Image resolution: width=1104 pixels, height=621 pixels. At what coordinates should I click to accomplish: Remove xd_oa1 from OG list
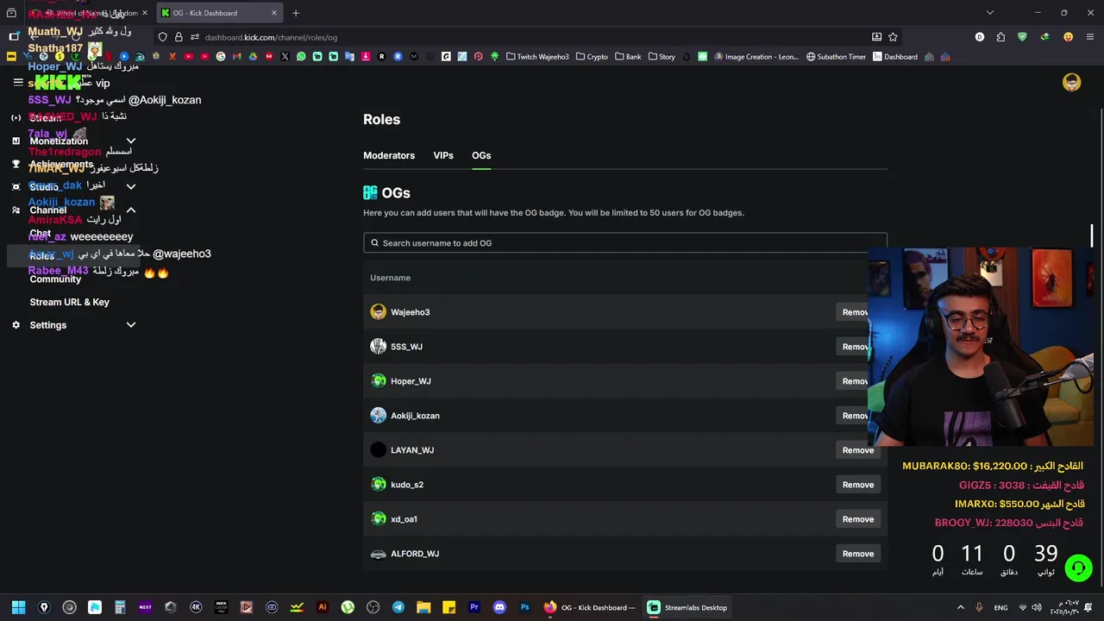pyautogui.click(x=858, y=519)
